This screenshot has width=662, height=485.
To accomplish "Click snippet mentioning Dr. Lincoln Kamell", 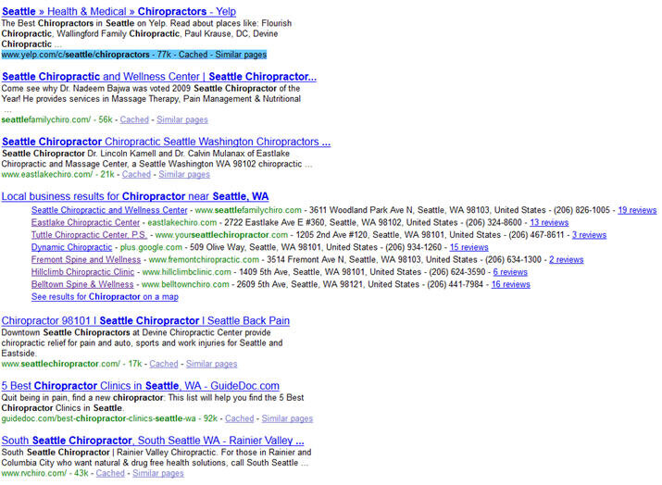I will (x=156, y=158).
